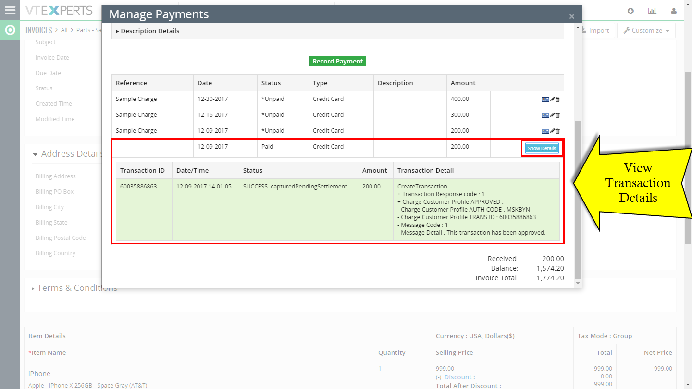Open the reports chart icon
The image size is (692, 389).
click(652, 11)
